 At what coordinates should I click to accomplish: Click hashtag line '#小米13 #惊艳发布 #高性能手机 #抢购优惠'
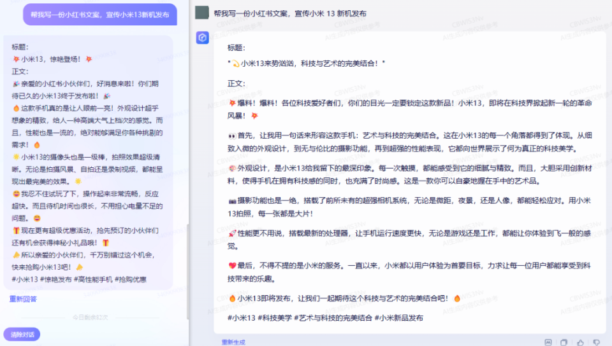(x=79, y=279)
